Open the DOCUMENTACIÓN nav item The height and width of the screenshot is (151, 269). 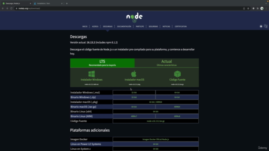coord(124,26)
